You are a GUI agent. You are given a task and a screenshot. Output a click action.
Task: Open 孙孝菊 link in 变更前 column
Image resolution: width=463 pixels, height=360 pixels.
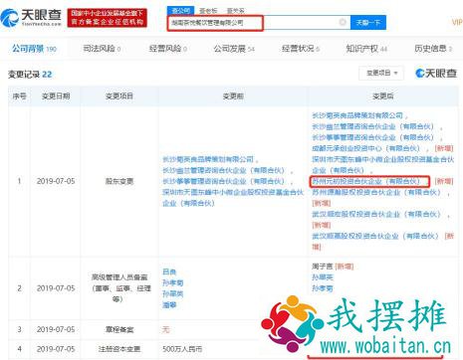pyautogui.click(x=172, y=282)
